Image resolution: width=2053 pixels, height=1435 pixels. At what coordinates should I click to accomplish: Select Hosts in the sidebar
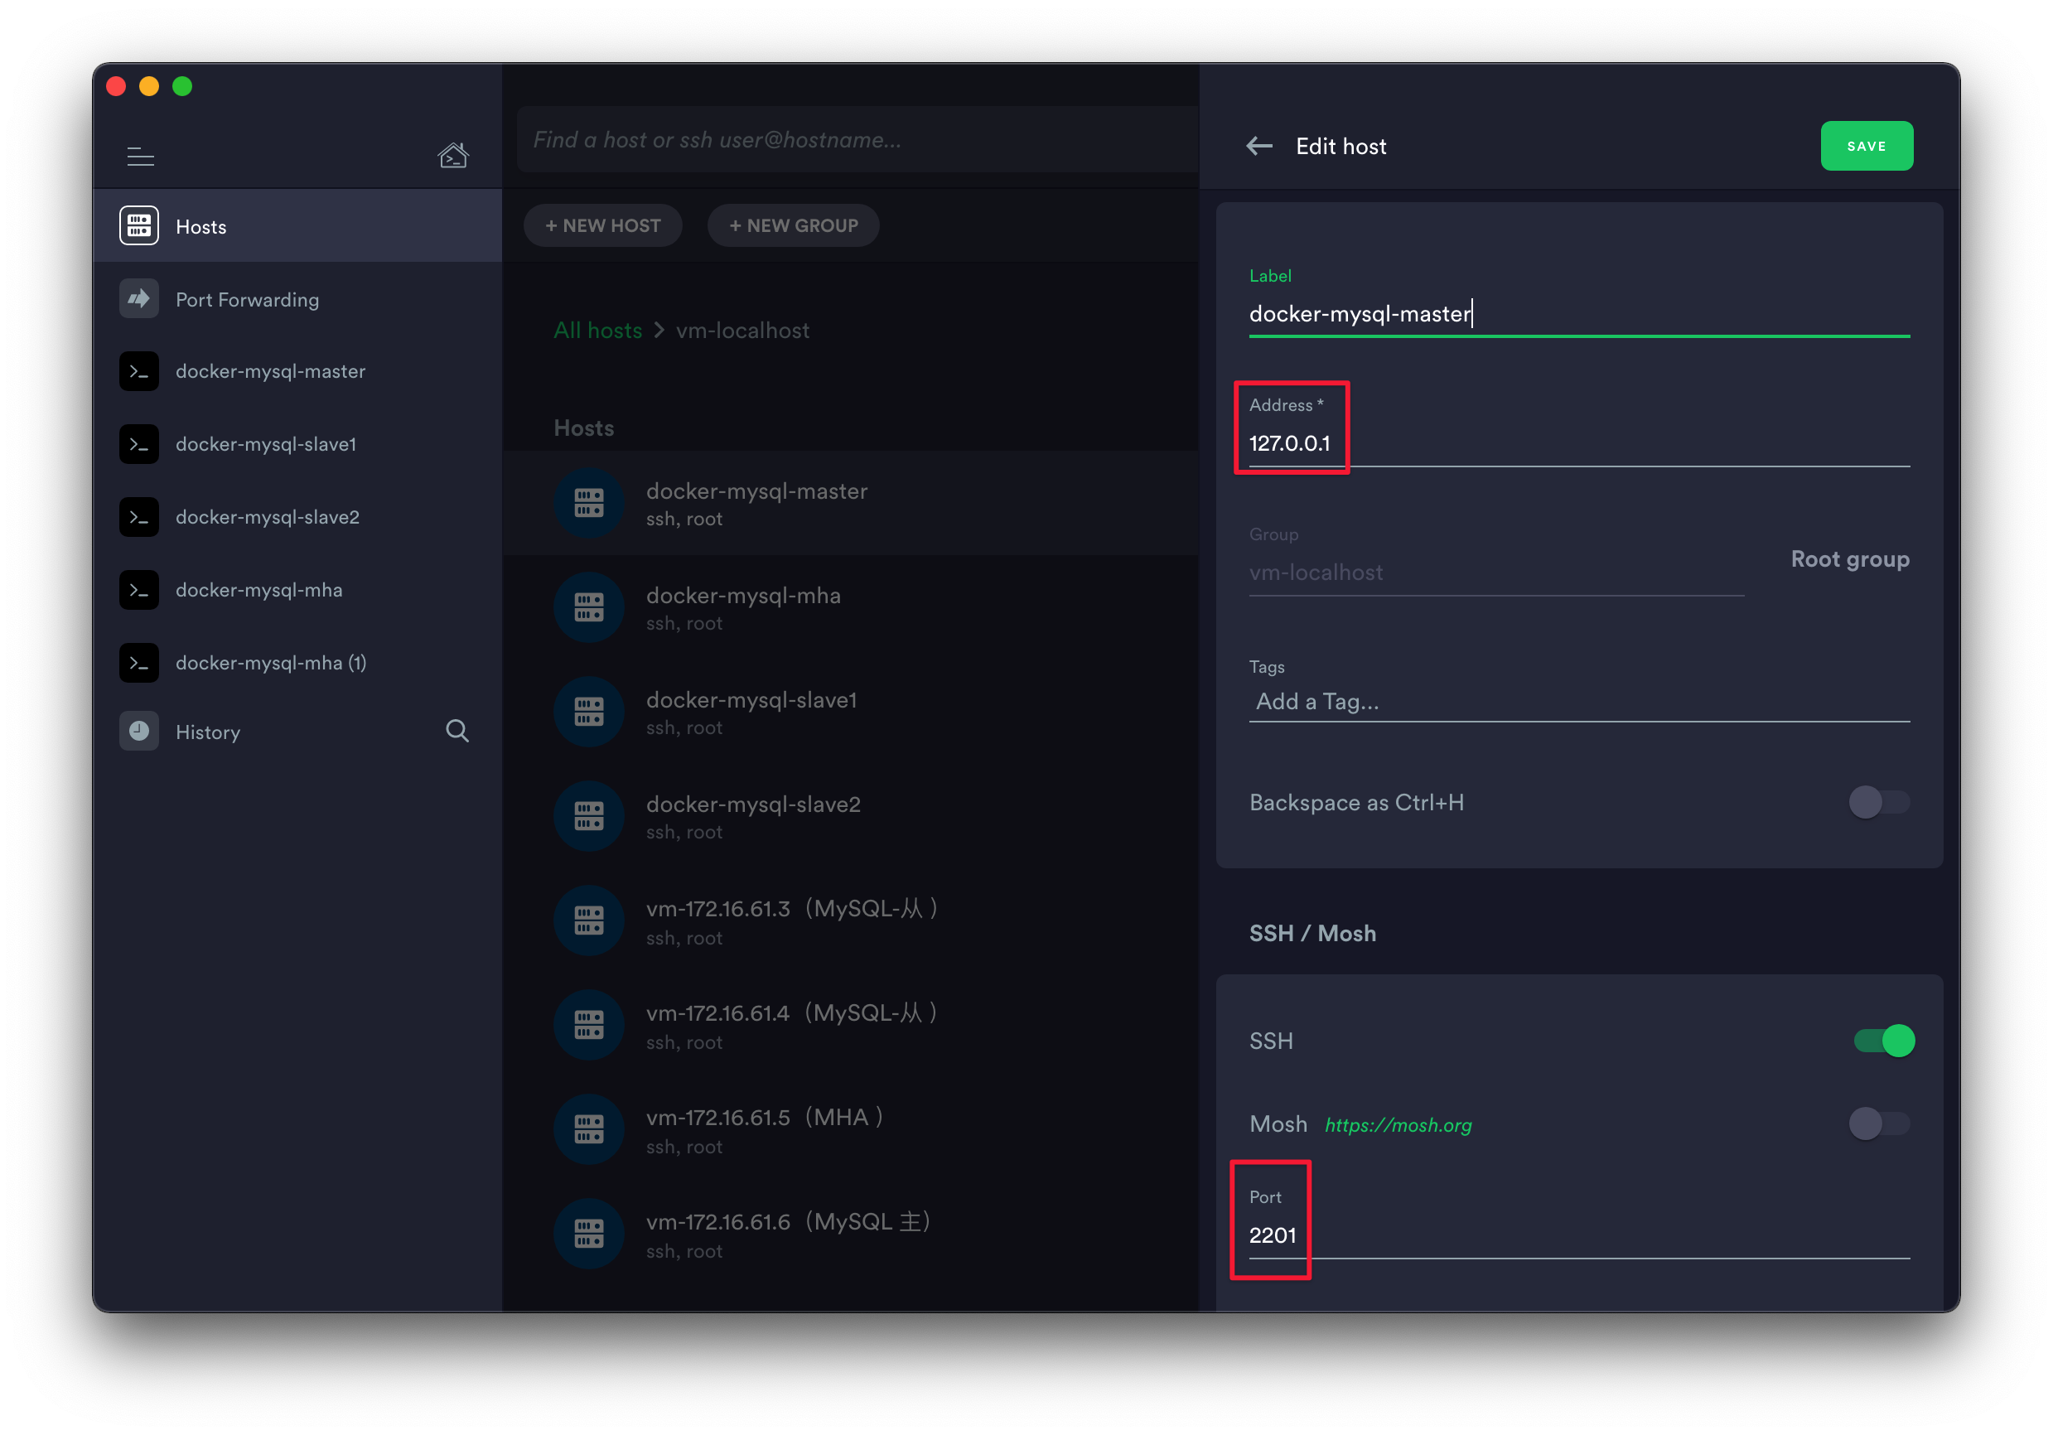(x=297, y=226)
